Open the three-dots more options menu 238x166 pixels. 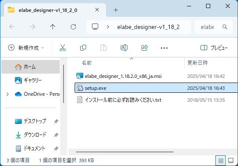[164, 48]
